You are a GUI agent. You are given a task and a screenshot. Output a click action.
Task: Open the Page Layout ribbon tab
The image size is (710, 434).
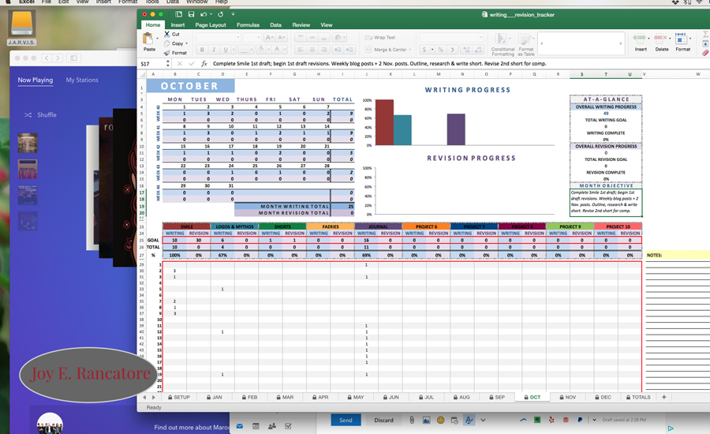tap(211, 25)
